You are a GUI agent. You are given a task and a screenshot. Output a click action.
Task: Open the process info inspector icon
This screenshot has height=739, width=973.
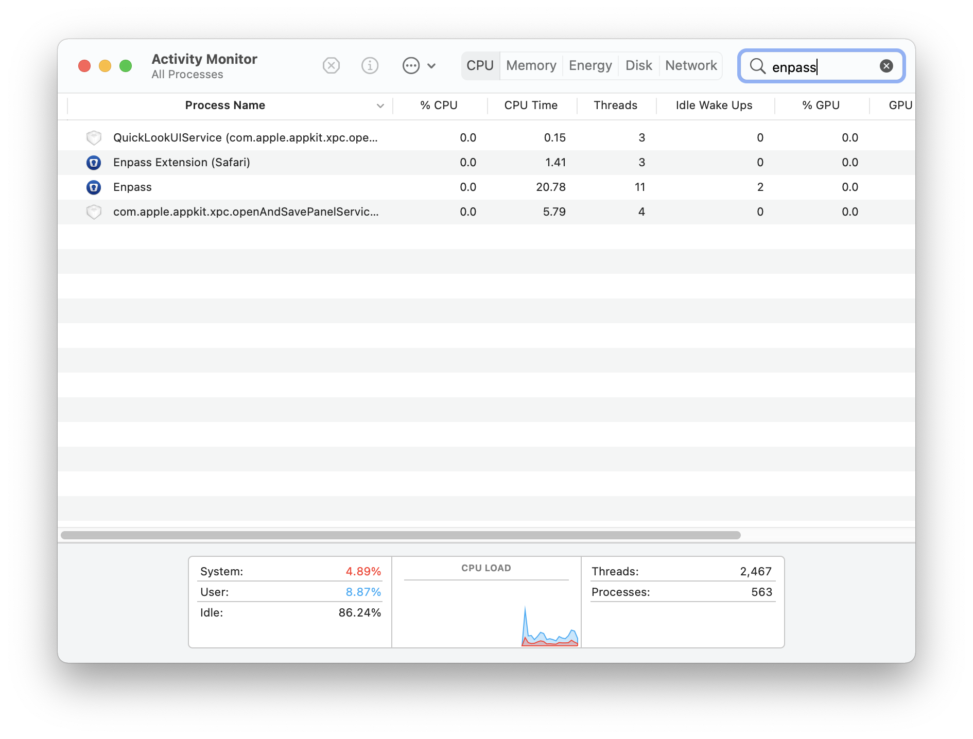click(370, 66)
